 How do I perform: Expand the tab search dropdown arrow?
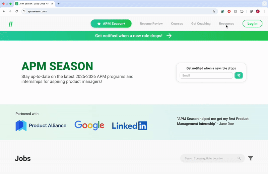264,4
